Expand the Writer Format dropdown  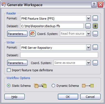point(88,47)
